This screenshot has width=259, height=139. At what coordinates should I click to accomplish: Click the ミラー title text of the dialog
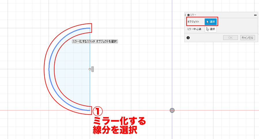pyautogui.click(x=193, y=15)
